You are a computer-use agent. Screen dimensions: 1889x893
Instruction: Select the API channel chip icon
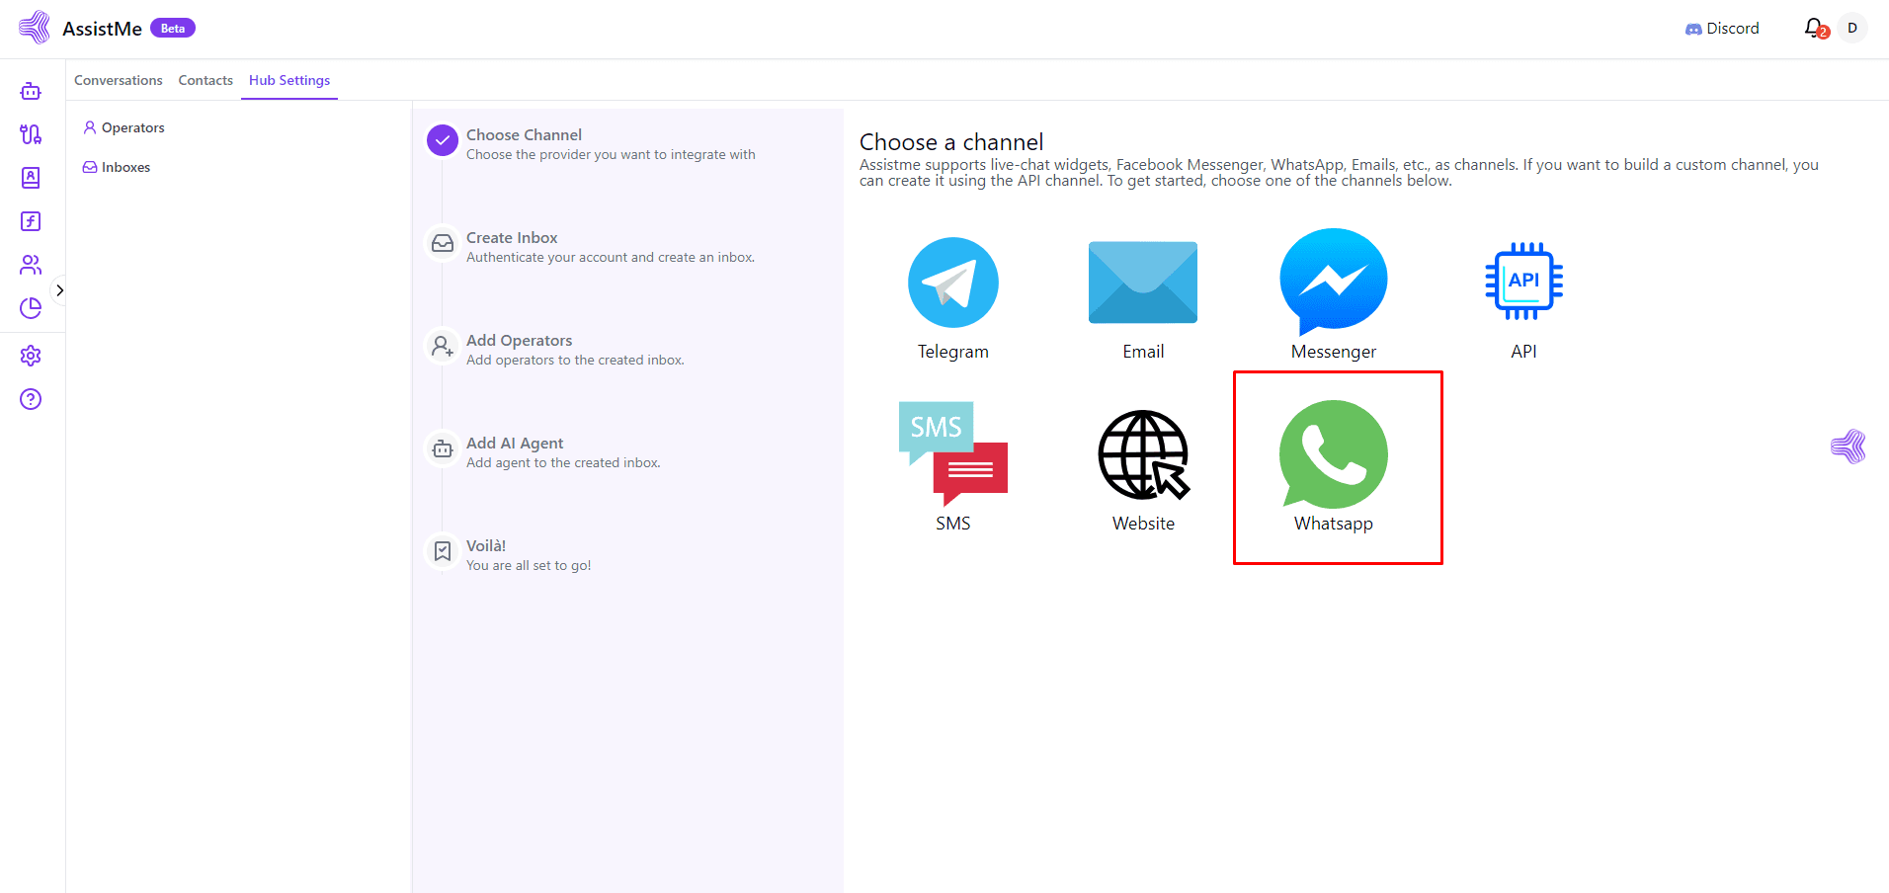(1523, 282)
